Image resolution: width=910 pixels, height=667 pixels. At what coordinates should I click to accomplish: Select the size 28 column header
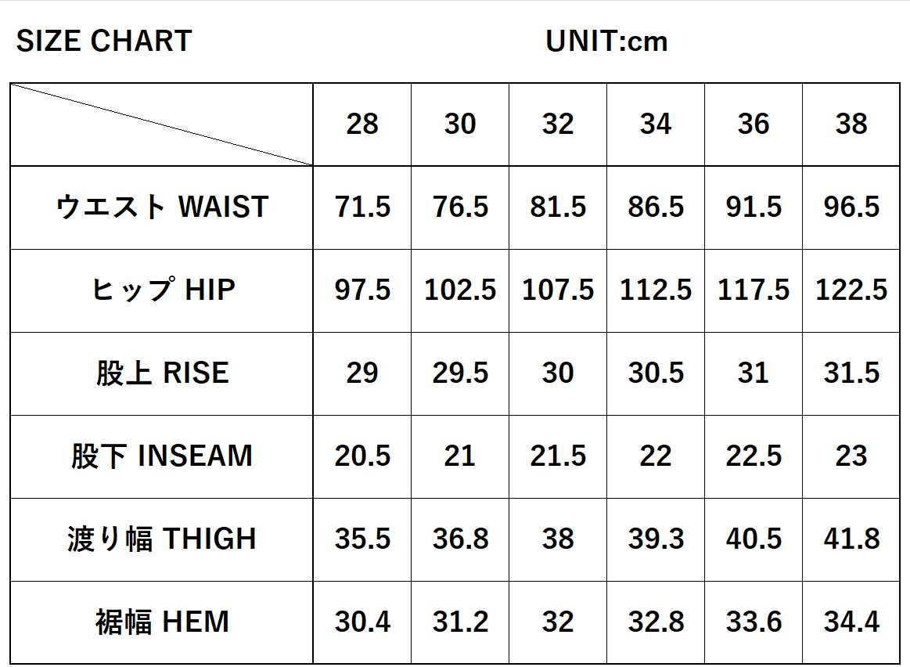(x=362, y=124)
